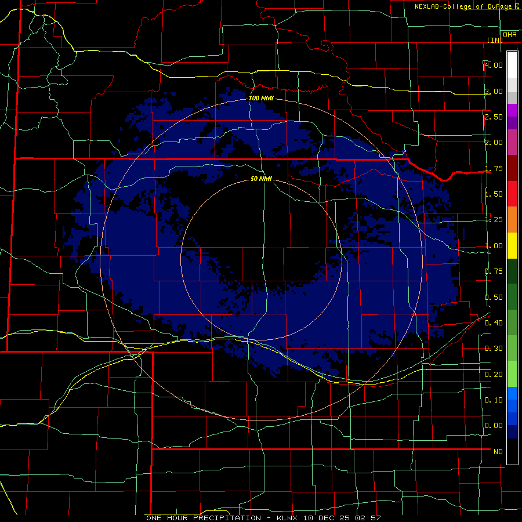Click the '0.10' scale label
Viewport: 522px width, 522px height.
point(494,400)
